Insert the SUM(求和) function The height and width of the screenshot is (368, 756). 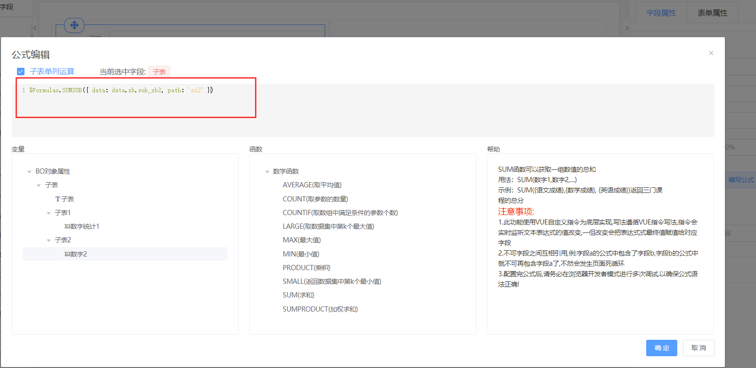point(298,295)
